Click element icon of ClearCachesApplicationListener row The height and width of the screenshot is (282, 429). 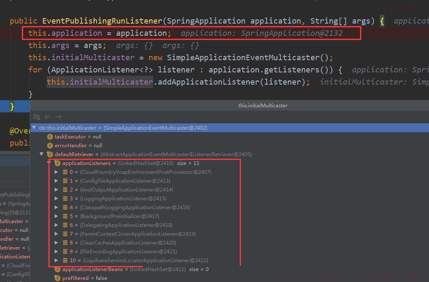click(x=65, y=242)
